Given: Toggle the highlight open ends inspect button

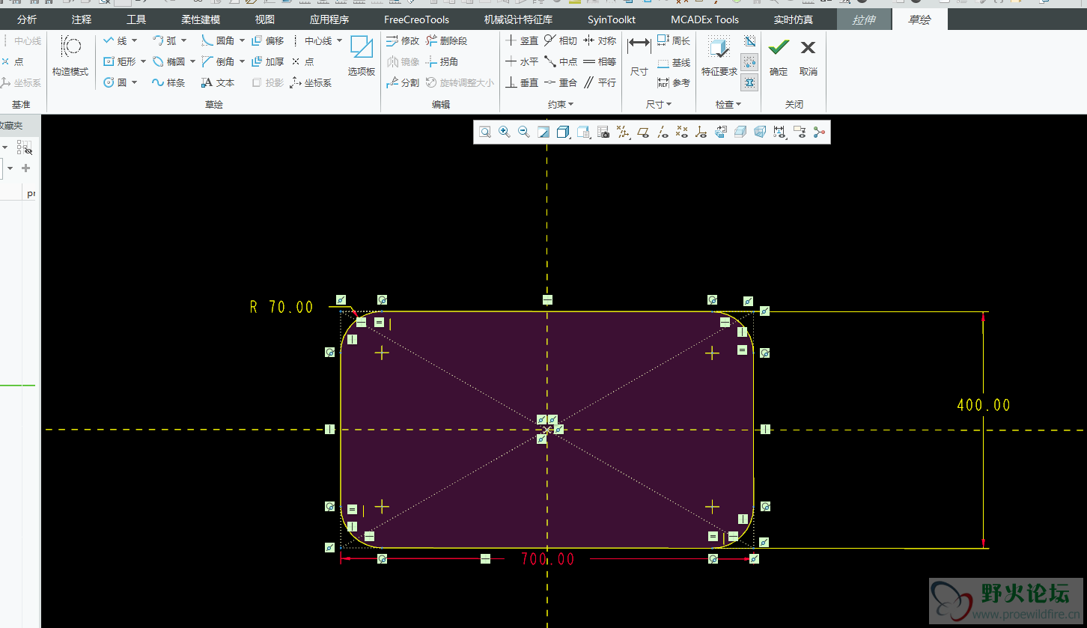Looking at the screenshot, I should [749, 61].
